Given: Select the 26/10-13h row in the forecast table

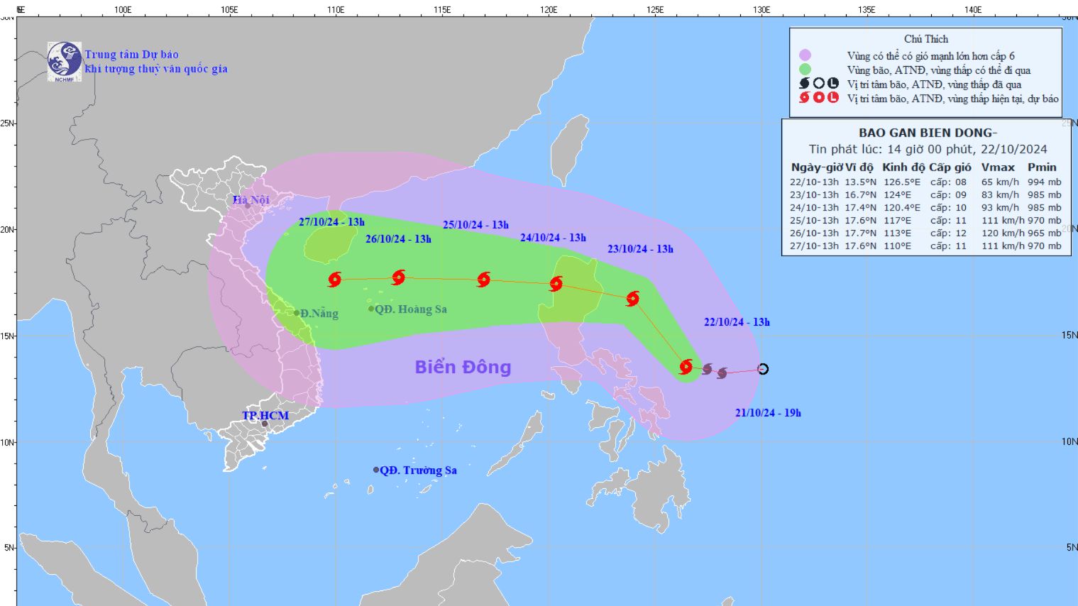Looking at the screenshot, I should (925, 233).
